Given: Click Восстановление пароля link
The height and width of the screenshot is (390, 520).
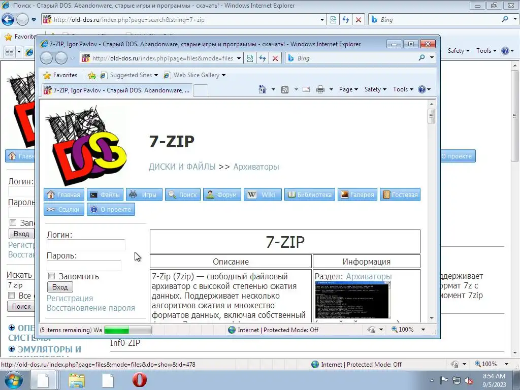Looking at the screenshot, I should tap(91, 308).
